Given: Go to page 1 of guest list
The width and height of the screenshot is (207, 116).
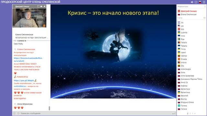Looking at the screenshot, I should pos(188,113).
